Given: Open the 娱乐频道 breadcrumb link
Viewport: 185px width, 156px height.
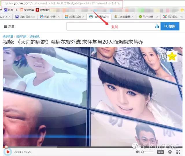Looking at the screenshot, I should click(x=8, y=37).
